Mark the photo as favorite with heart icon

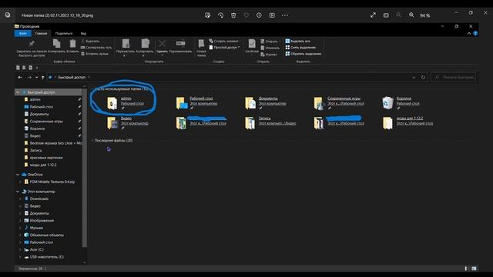pos(246,15)
